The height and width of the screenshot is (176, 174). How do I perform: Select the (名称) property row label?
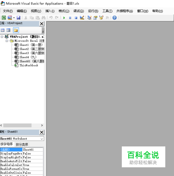point(11,150)
